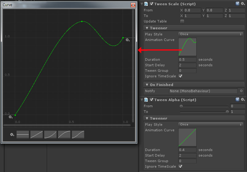247x172 pixels.
Task: Click the Tween Scale C# script icon
Action: click(146, 4)
